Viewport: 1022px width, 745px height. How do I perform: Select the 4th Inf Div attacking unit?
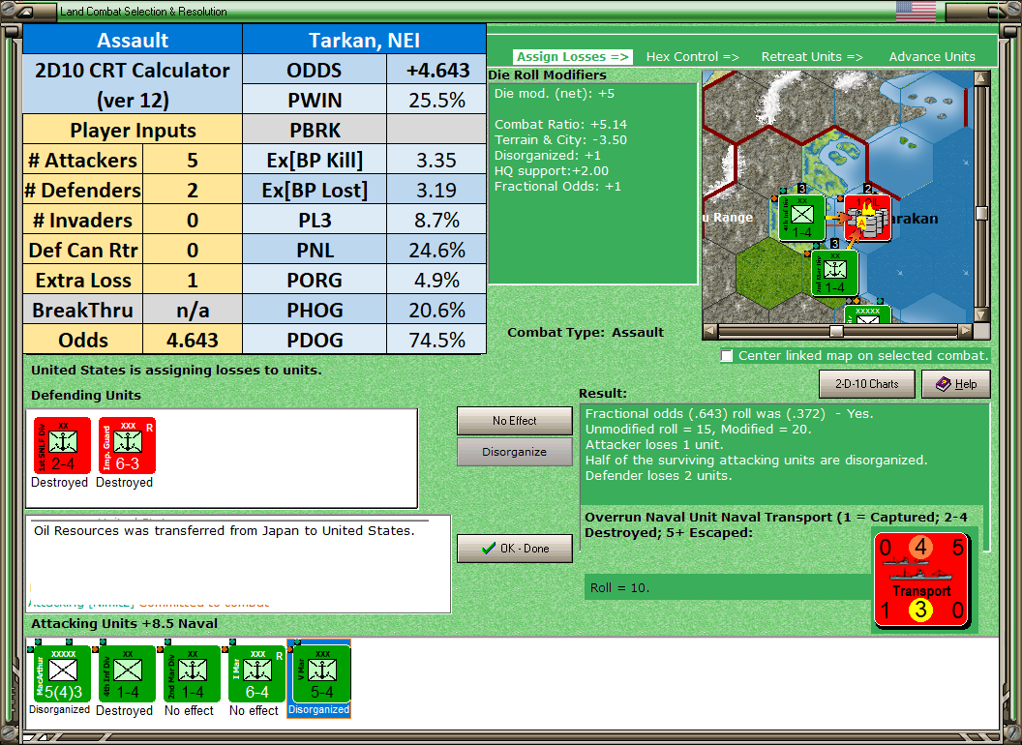tap(127, 674)
